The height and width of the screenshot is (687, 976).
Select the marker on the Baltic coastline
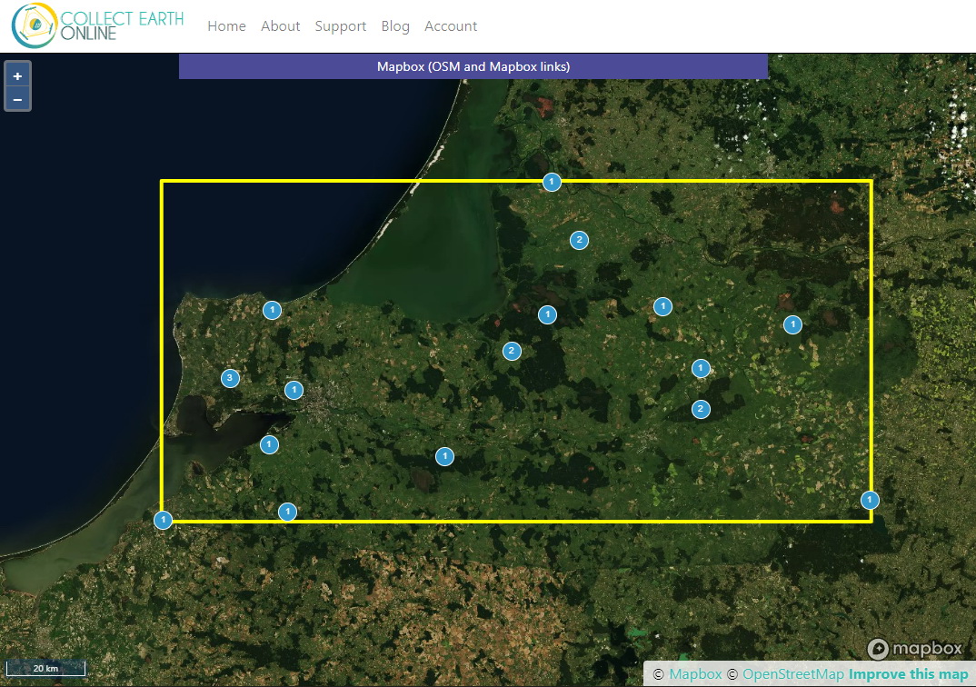[x=272, y=310]
